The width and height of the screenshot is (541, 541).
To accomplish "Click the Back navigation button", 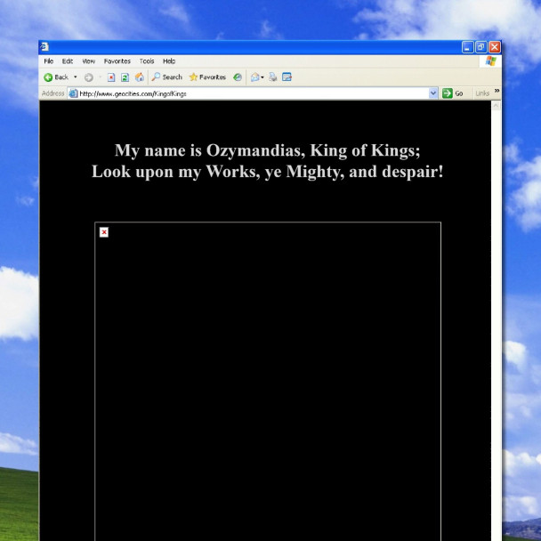I will (55, 77).
